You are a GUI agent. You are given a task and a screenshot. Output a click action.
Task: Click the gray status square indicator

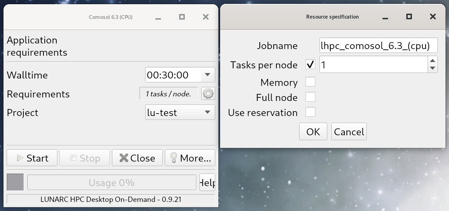point(15,182)
